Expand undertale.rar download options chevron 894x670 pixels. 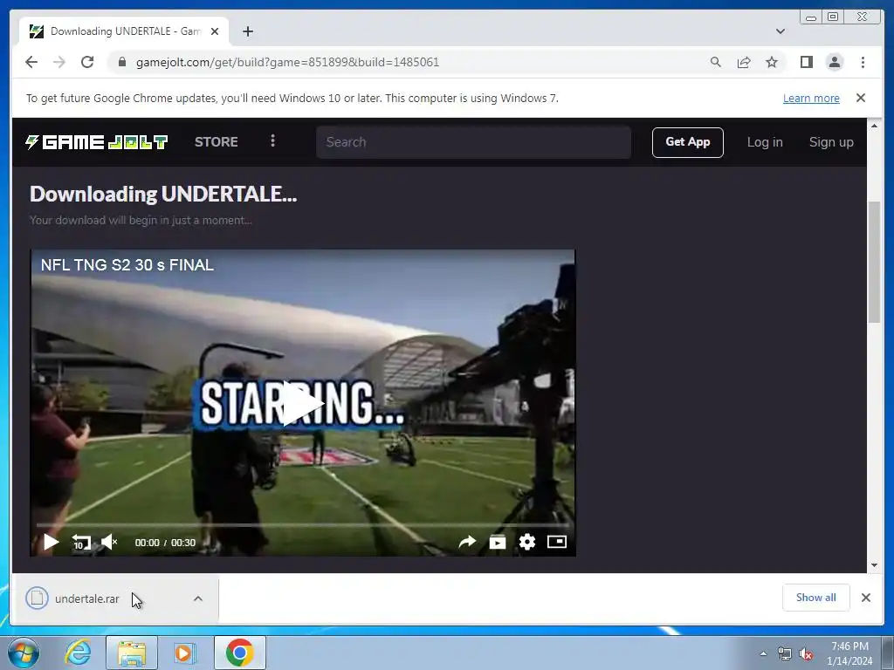[x=198, y=598]
